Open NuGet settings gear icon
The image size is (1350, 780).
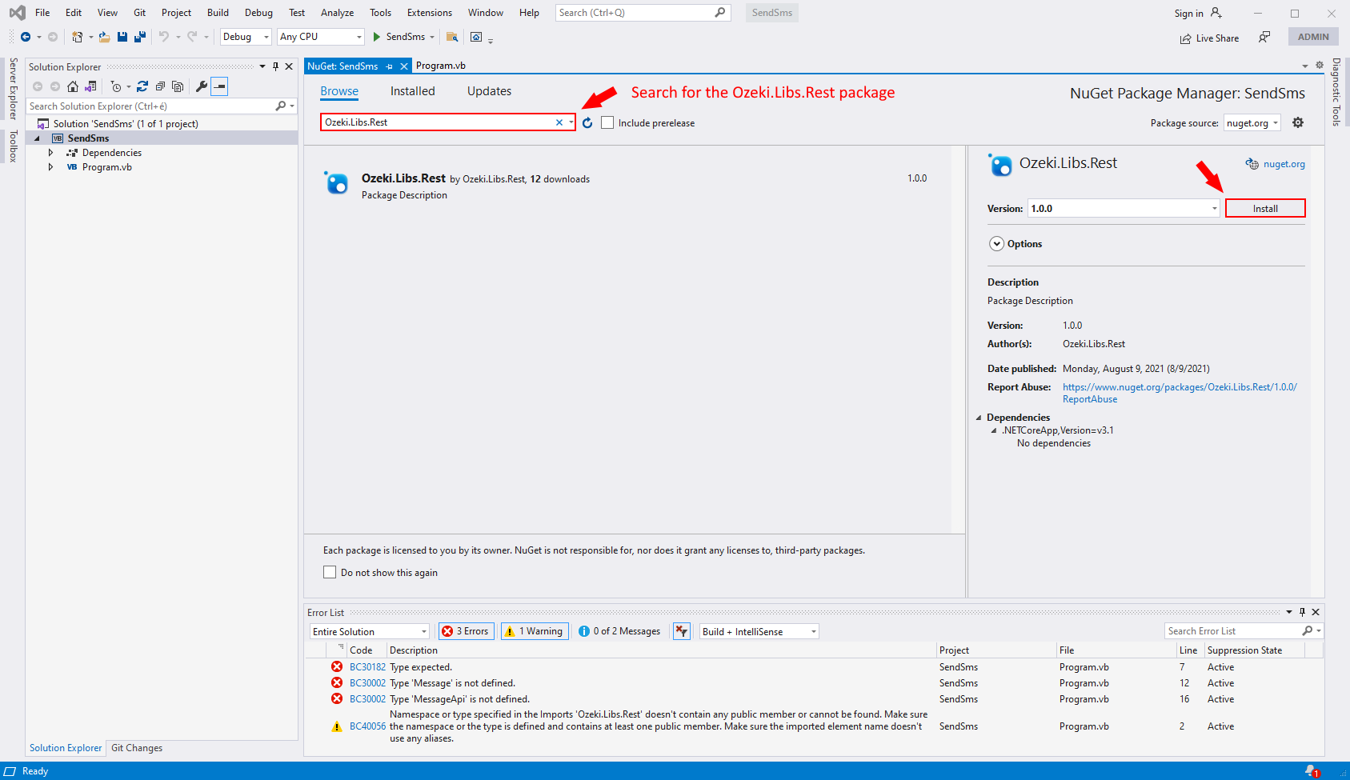click(1298, 122)
